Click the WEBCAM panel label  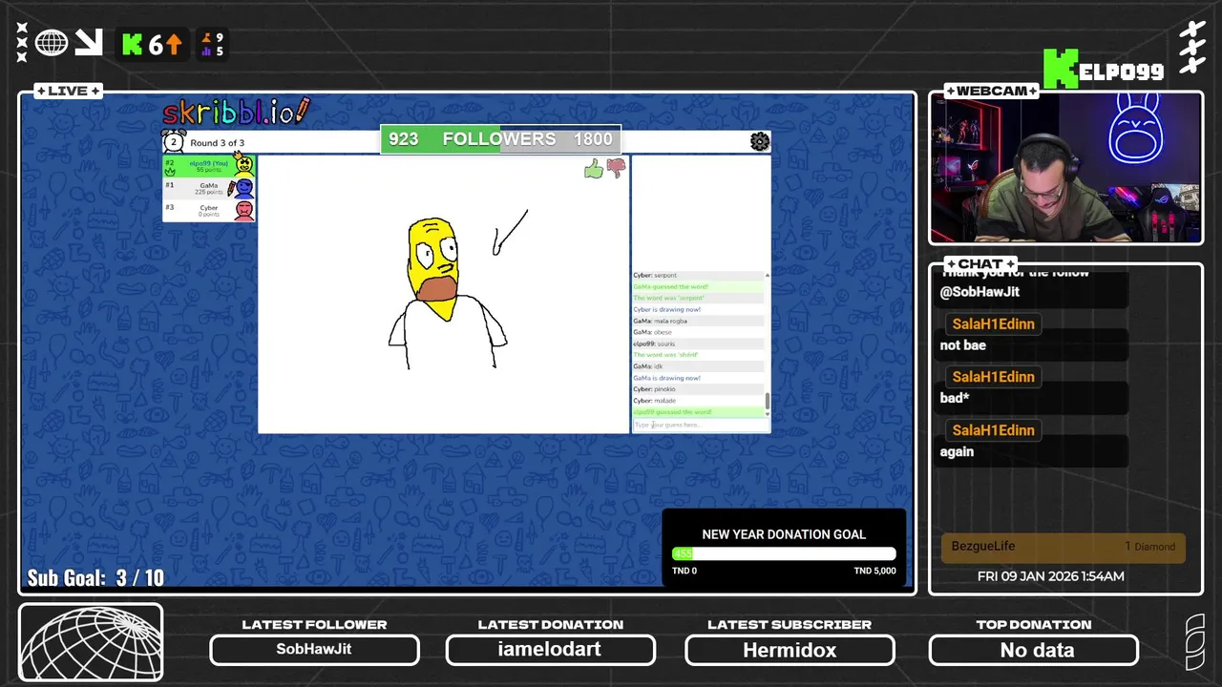pyautogui.click(x=991, y=91)
